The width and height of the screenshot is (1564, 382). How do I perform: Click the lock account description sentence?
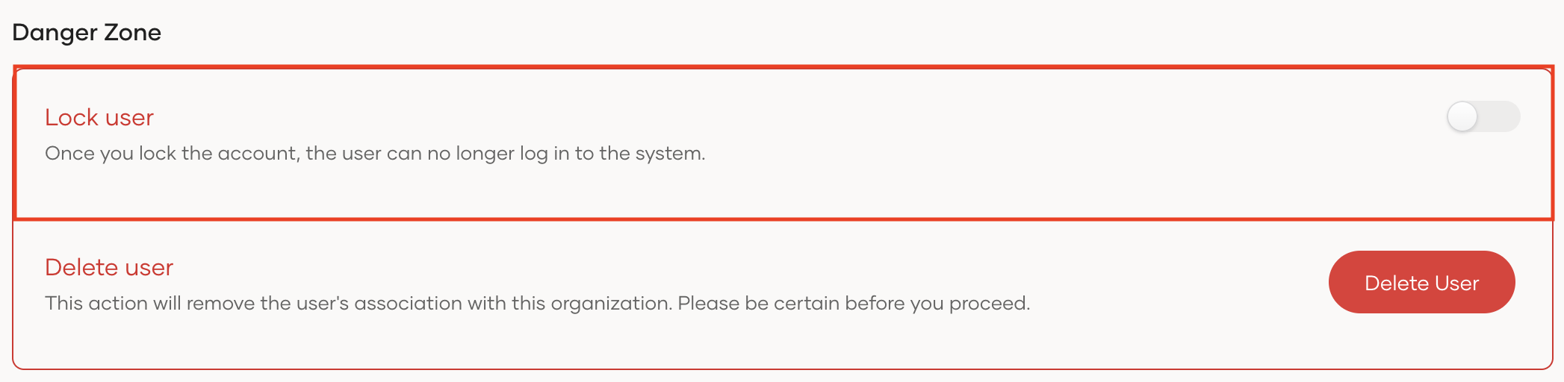(x=375, y=154)
